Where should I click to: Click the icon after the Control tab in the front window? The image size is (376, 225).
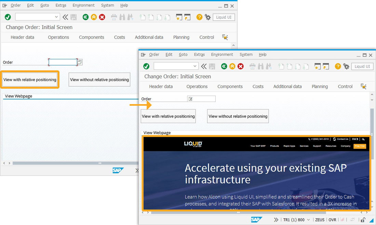click(x=364, y=86)
